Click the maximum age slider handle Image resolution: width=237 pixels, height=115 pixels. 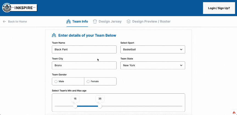click(x=100, y=106)
